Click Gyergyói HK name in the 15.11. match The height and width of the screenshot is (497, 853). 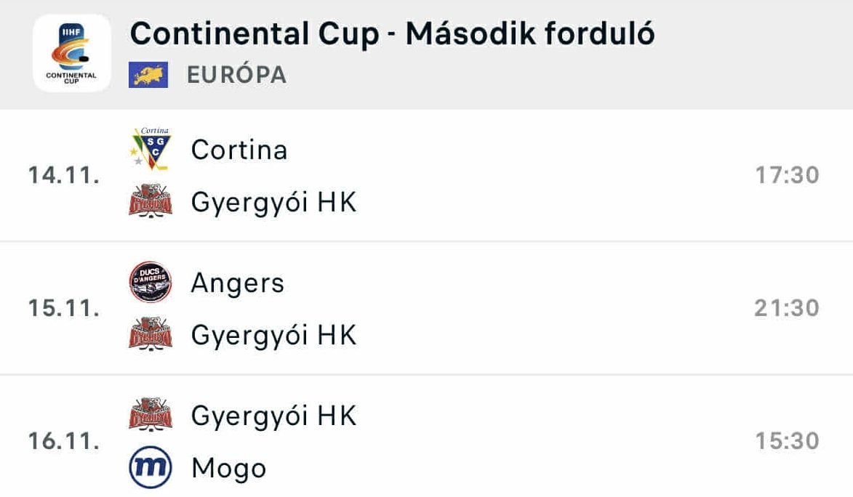[273, 336]
